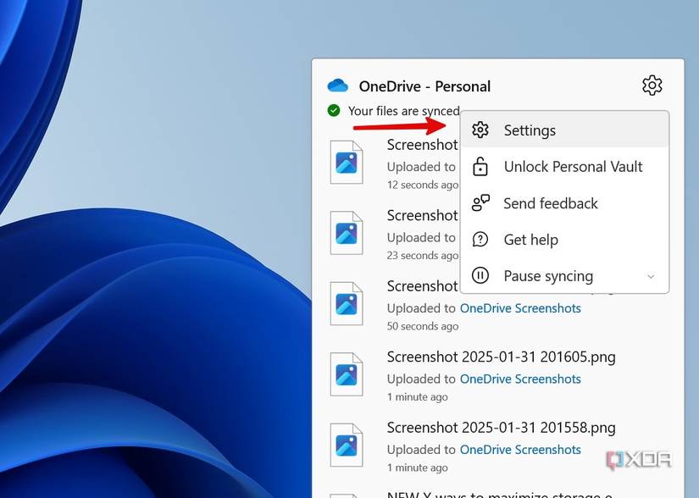Click file name Screenshot 2025-01-31 201558.png
Viewport: 699px width, 498px height.
tap(501, 428)
